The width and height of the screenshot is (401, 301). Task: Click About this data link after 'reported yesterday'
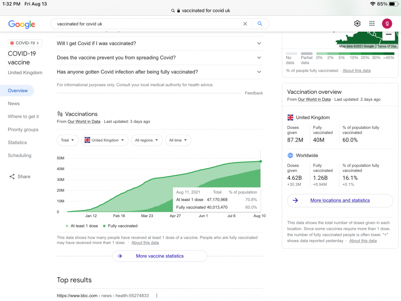coord(363,240)
